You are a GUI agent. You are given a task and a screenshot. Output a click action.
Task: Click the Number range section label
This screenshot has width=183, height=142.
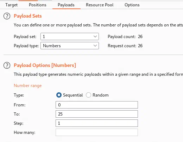click(28, 86)
